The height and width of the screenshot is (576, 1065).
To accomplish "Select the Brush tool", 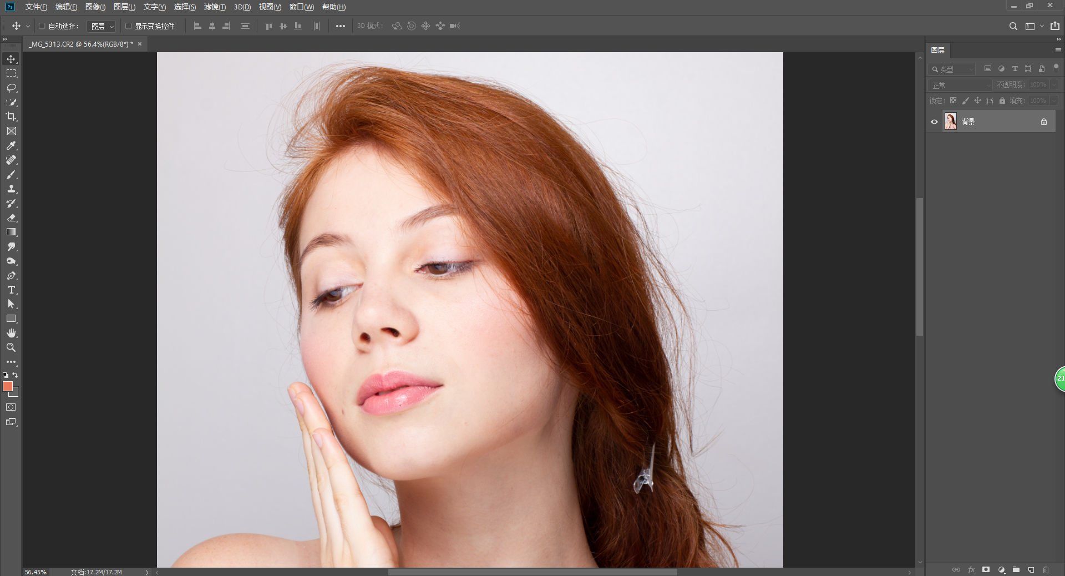I will [11, 174].
